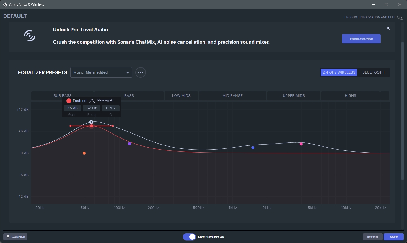Click the +12 dB axis label

click(x=23, y=109)
